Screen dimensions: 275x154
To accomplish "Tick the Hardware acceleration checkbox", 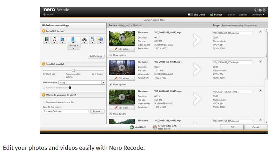I will coord(44,87).
